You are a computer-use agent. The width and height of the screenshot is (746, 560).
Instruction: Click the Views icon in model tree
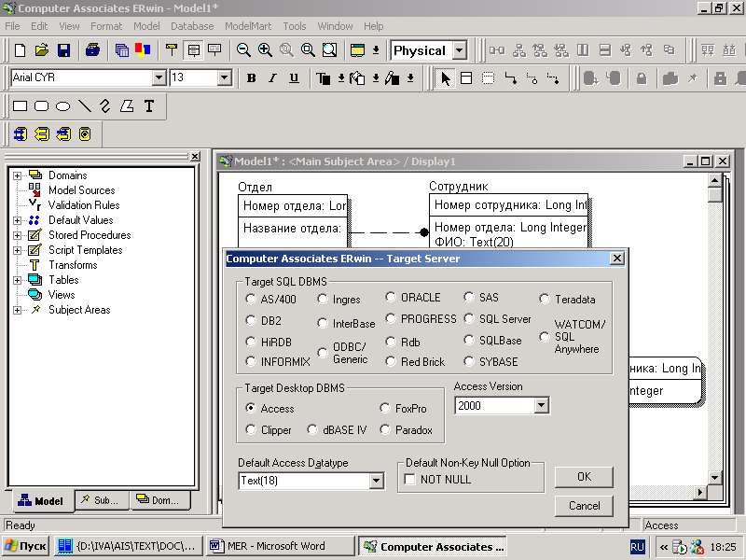coord(35,294)
